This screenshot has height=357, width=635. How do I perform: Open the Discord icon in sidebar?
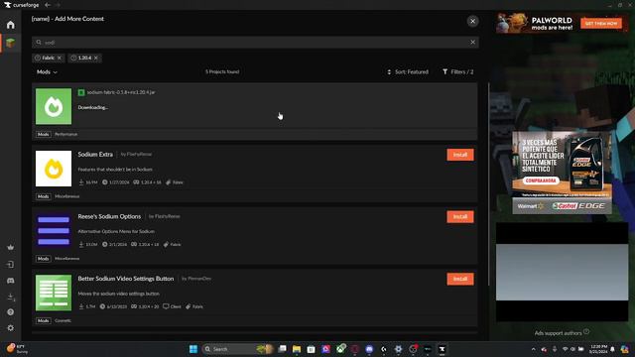(x=11, y=281)
